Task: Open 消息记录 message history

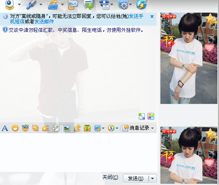Action: (x=136, y=128)
